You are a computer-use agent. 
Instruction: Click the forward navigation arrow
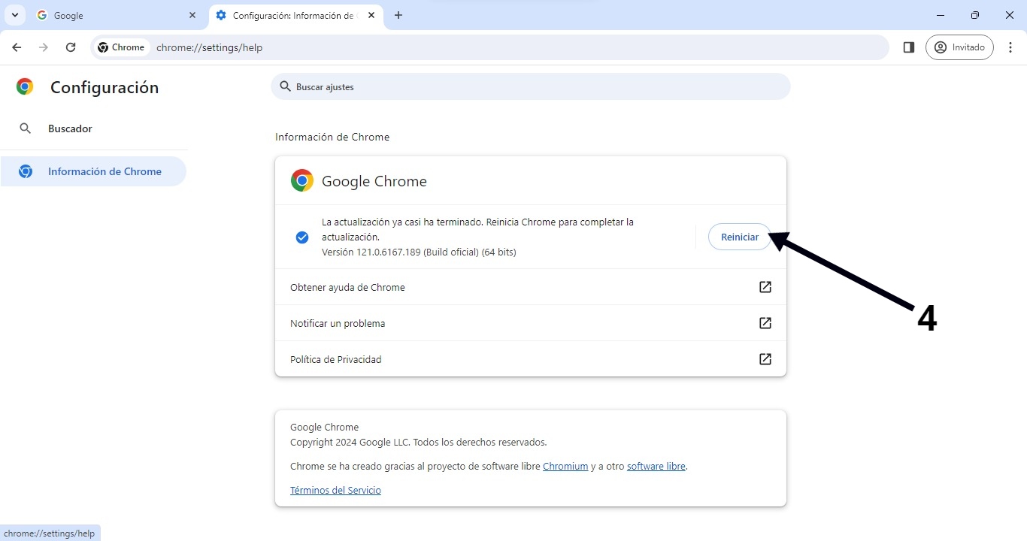click(44, 47)
